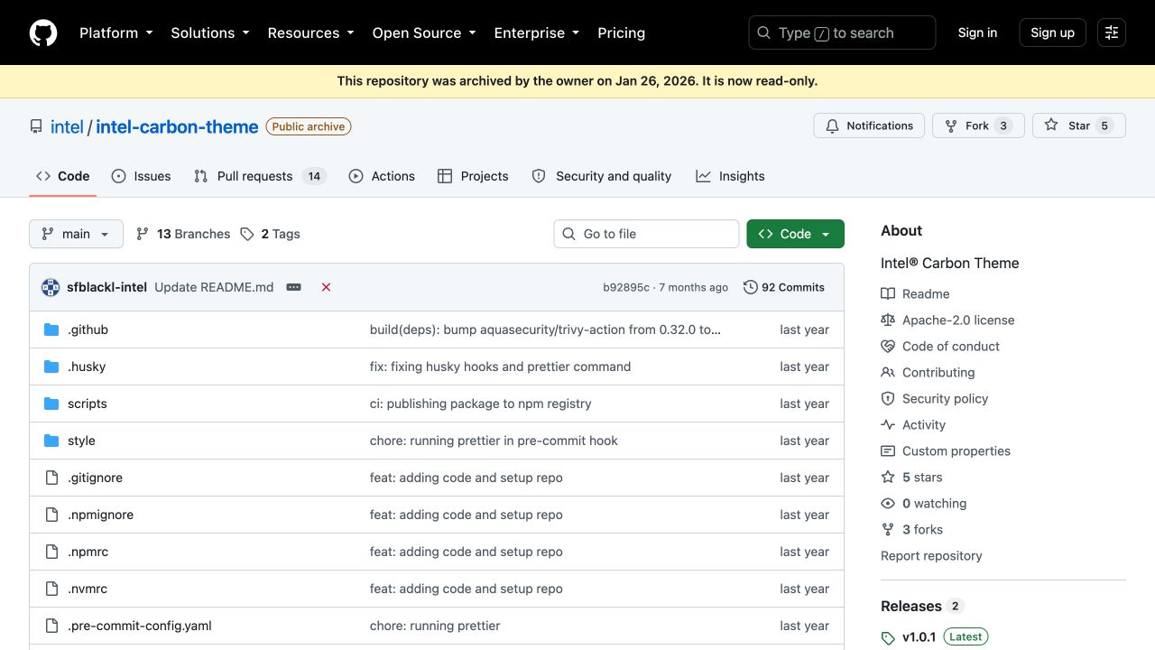The width and height of the screenshot is (1155, 650).
Task: Click the .npmignore file icon
Action: point(51,515)
